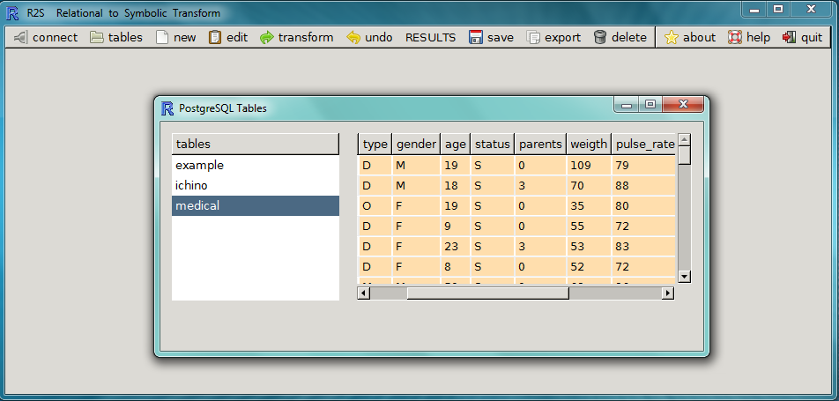Click the export pages icon
The width and height of the screenshot is (839, 401).
pos(533,38)
